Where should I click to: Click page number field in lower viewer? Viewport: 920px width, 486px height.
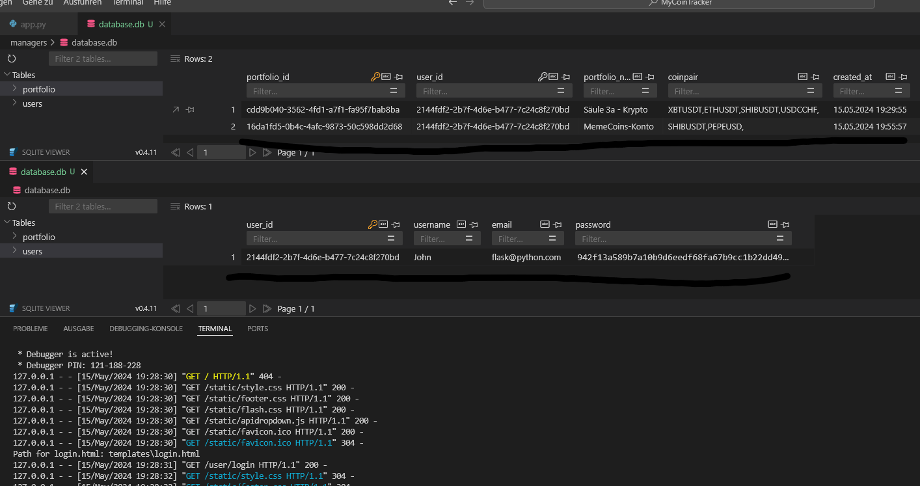point(221,308)
